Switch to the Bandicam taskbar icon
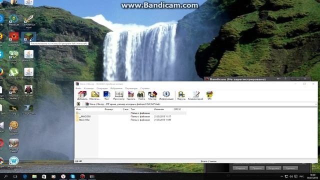 click(82, 176)
